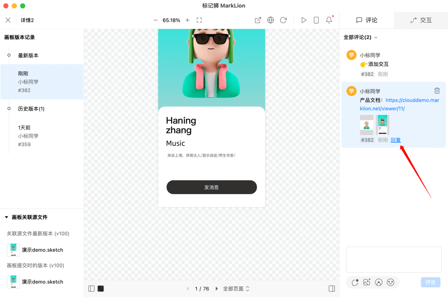Open the 全部页面 page selector
This screenshot has width=448, height=297.
pos(236,289)
